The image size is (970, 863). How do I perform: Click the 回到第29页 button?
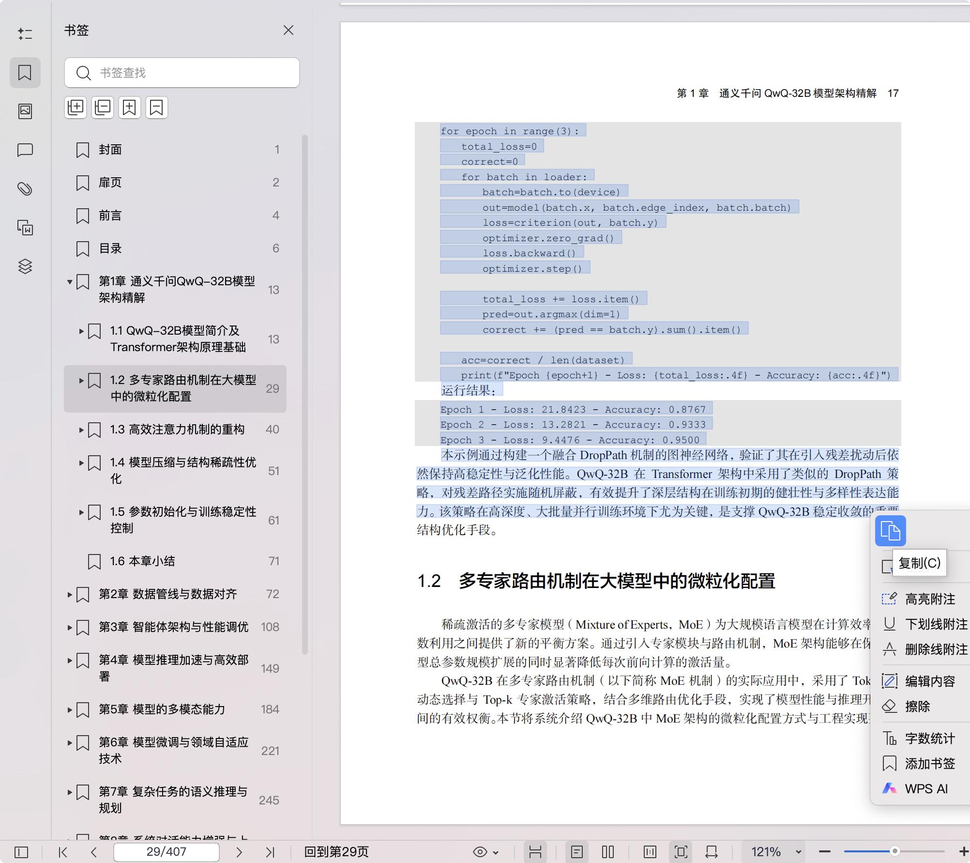tap(336, 852)
